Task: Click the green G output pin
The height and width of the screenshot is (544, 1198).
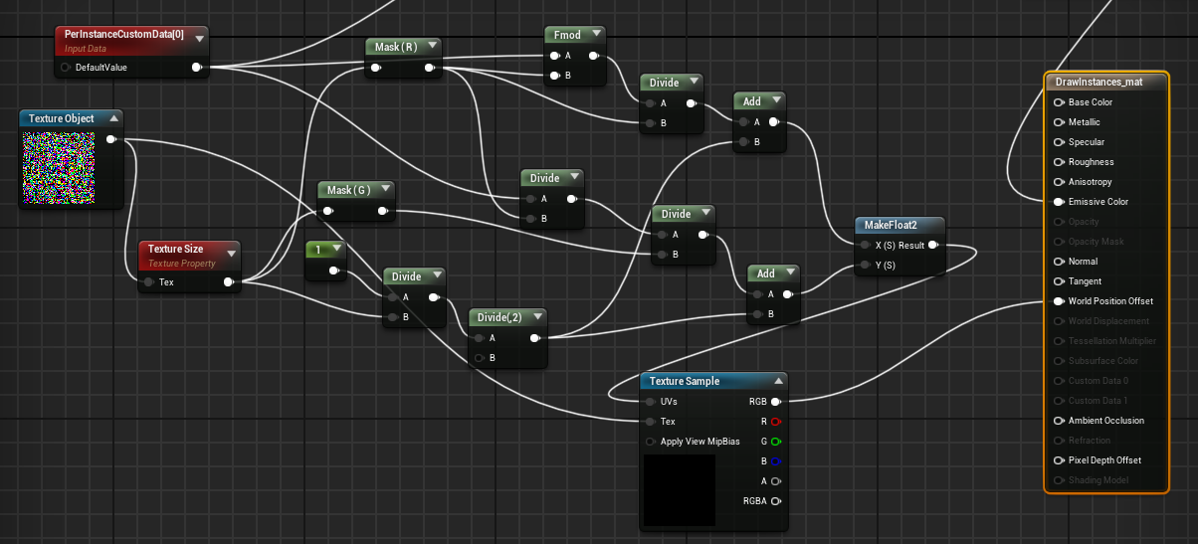Action: 775,442
